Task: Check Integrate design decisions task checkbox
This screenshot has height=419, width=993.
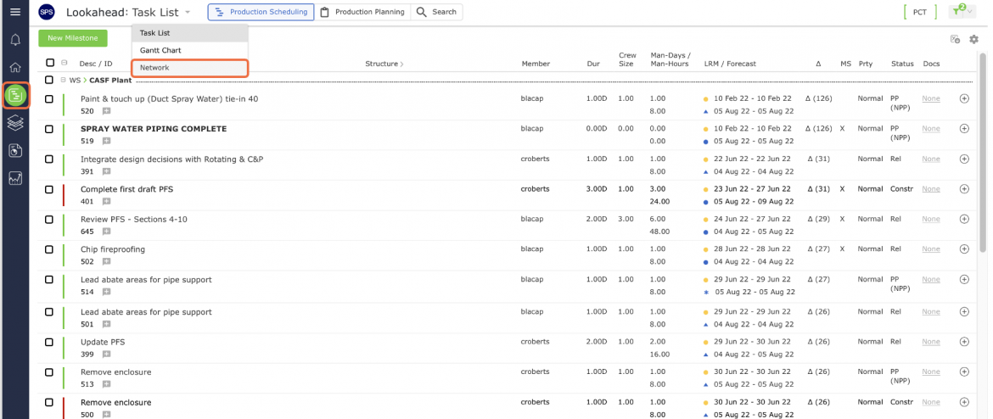Action: click(49, 159)
